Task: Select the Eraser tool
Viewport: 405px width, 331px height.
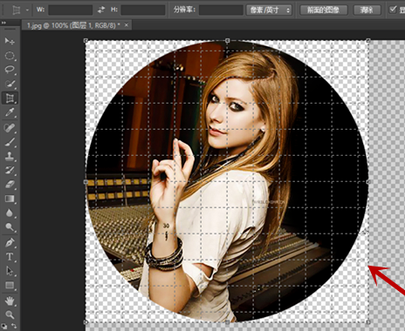Action: coord(10,185)
